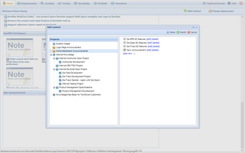Delete the DevTrack 92 features item

(x=156, y=46)
